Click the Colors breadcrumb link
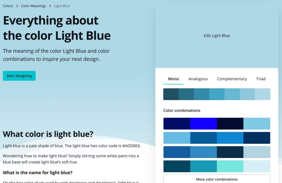282x183 pixels. (8, 6)
